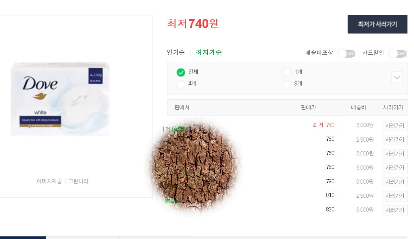Click 사러가기 for the 740 price row

click(395, 126)
